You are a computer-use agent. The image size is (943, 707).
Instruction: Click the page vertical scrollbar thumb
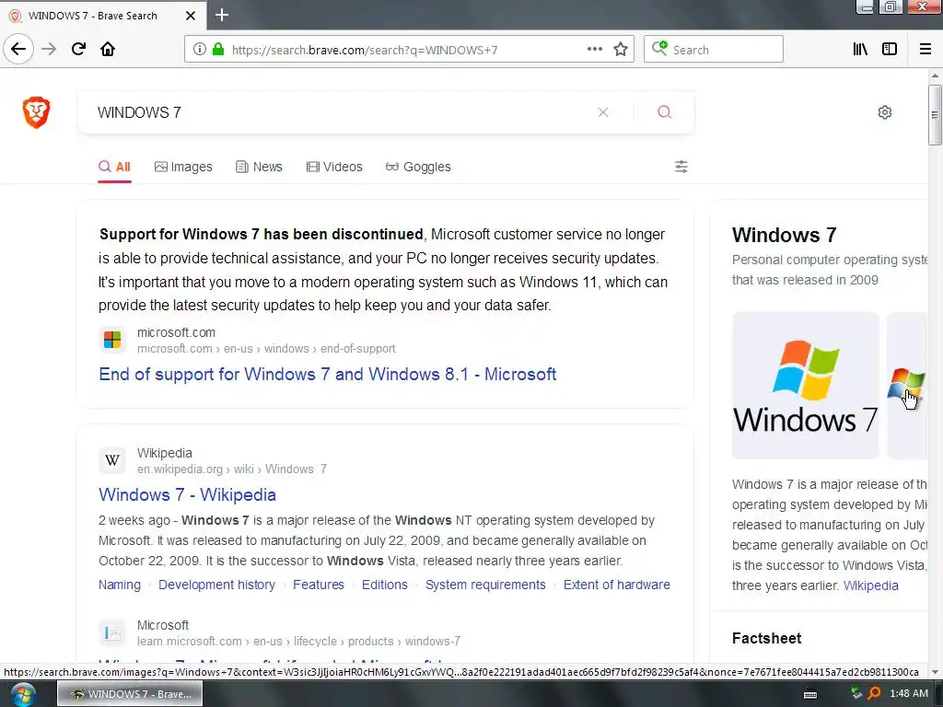pyautogui.click(x=935, y=114)
